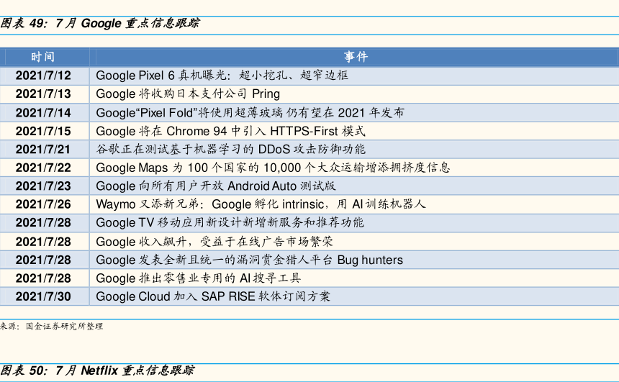Select the 2021/7/23 date cell
Screen dimensions: 619x382
(x=43, y=186)
